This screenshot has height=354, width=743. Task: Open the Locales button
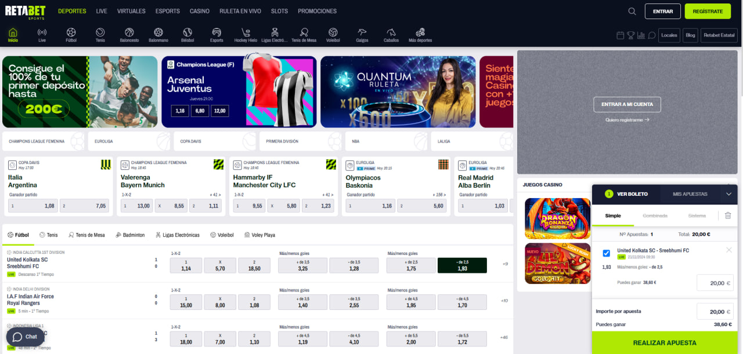tap(669, 35)
